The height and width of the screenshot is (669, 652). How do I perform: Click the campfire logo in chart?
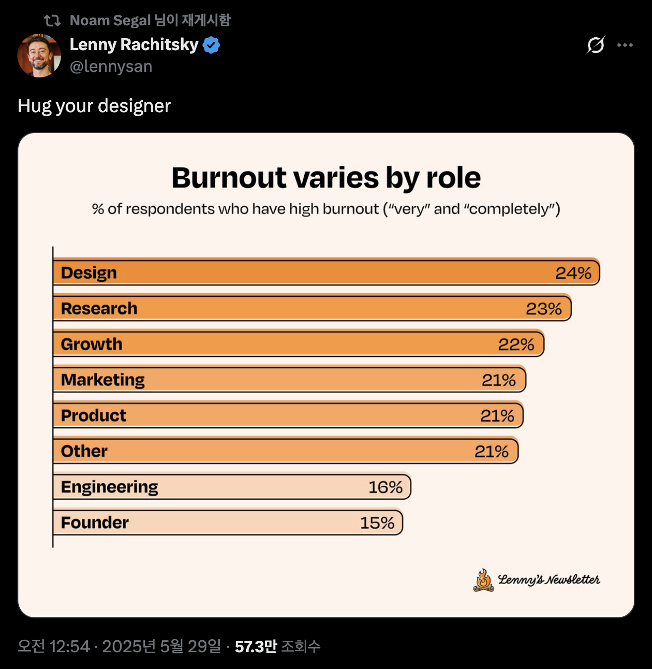[x=483, y=580]
